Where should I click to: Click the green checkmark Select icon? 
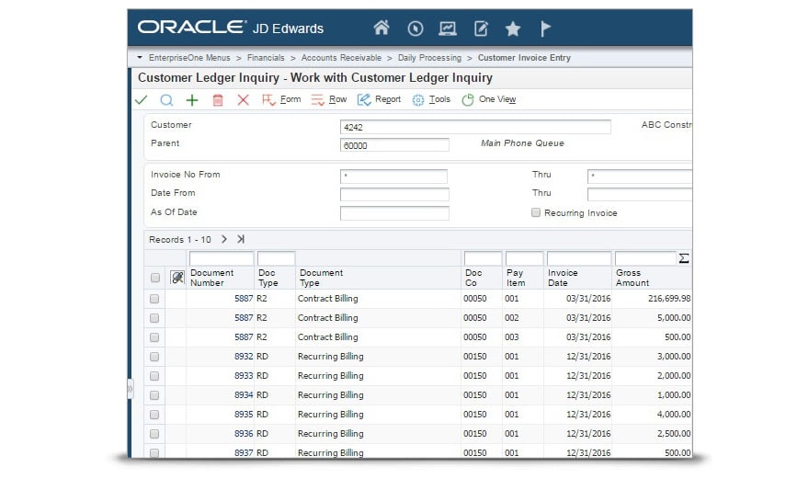(x=141, y=100)
